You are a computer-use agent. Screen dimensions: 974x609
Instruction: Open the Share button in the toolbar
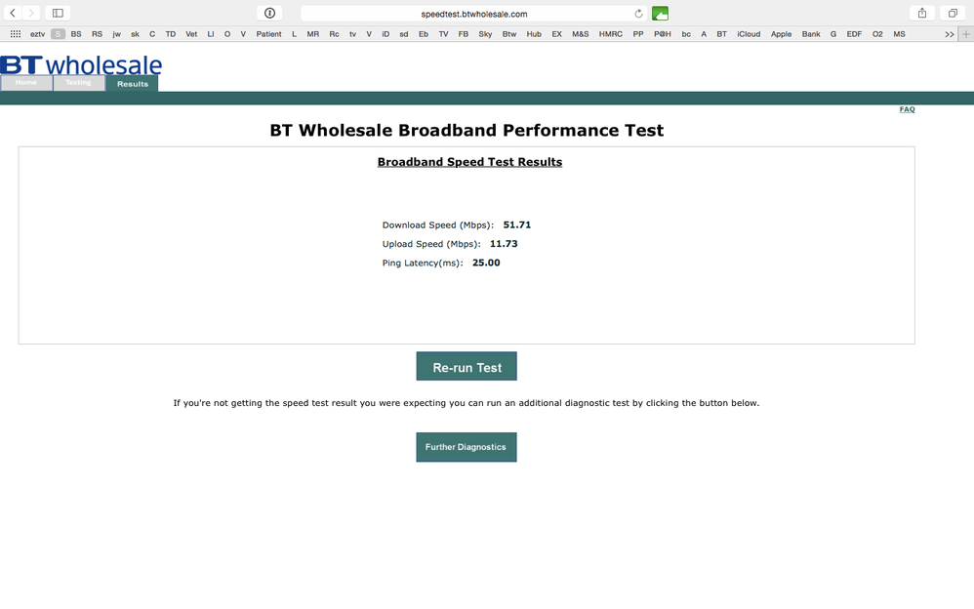pos(922,13)
